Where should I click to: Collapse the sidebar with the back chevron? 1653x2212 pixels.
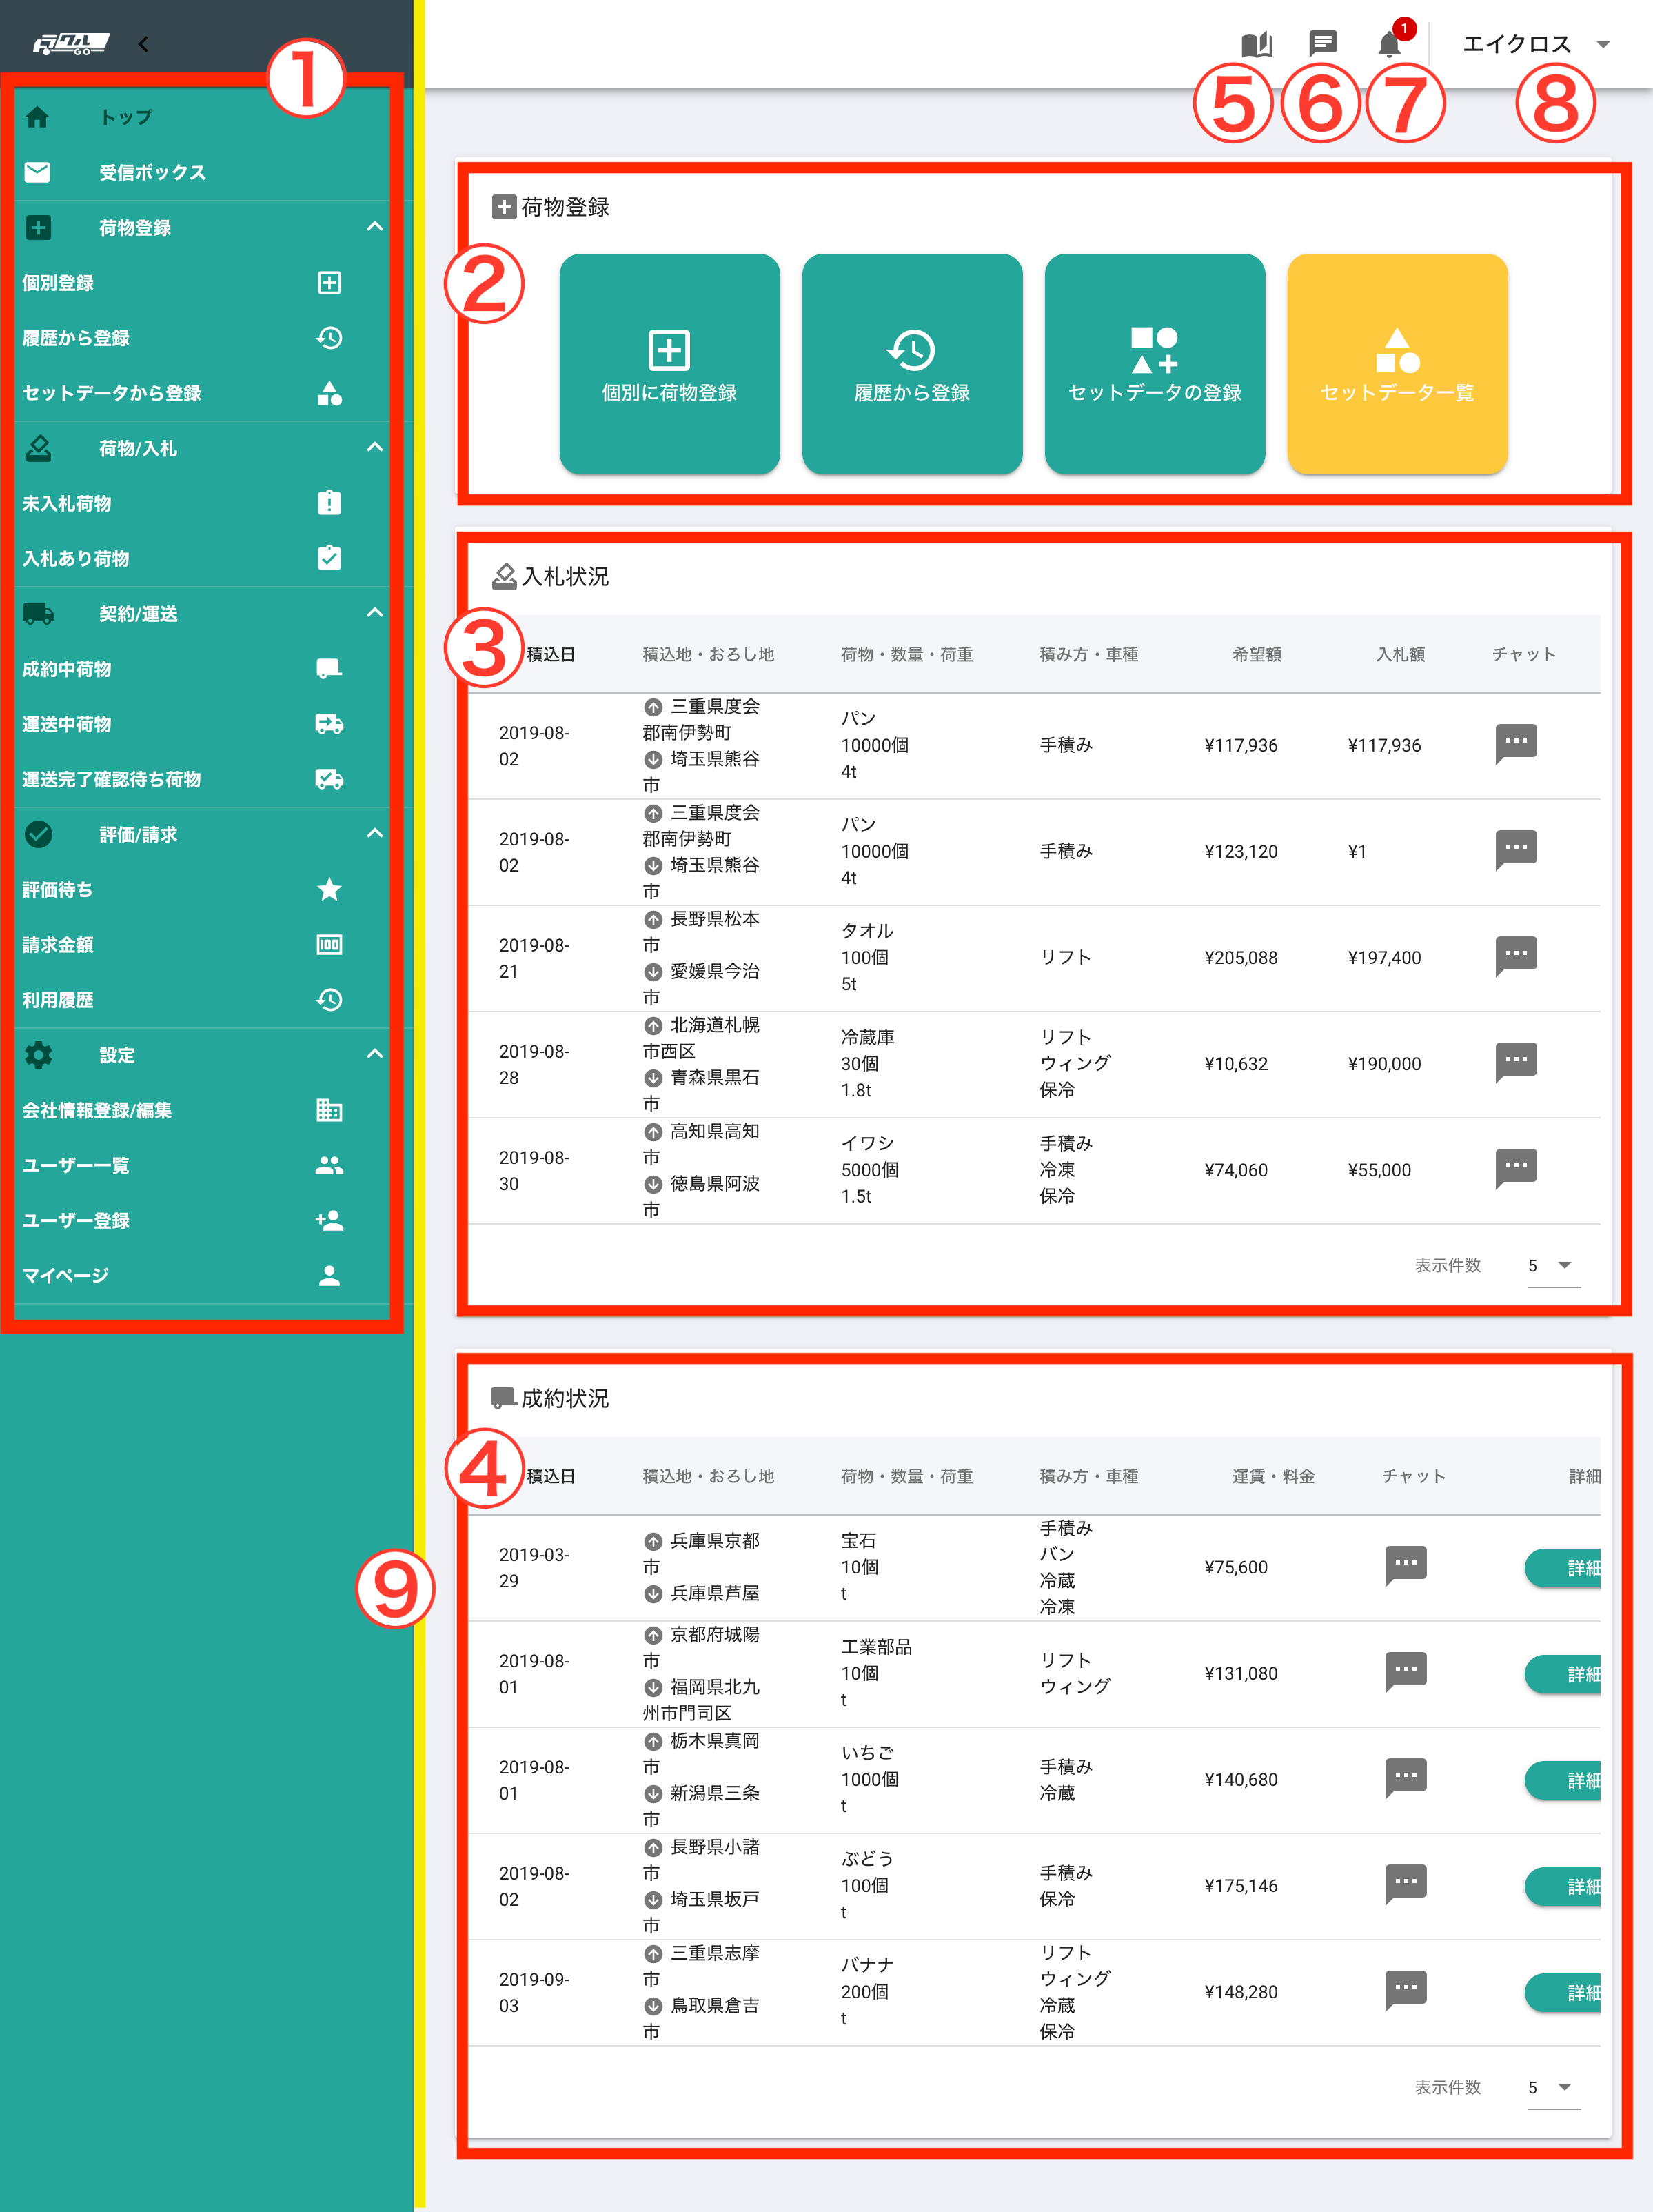[x=143, y=44]
